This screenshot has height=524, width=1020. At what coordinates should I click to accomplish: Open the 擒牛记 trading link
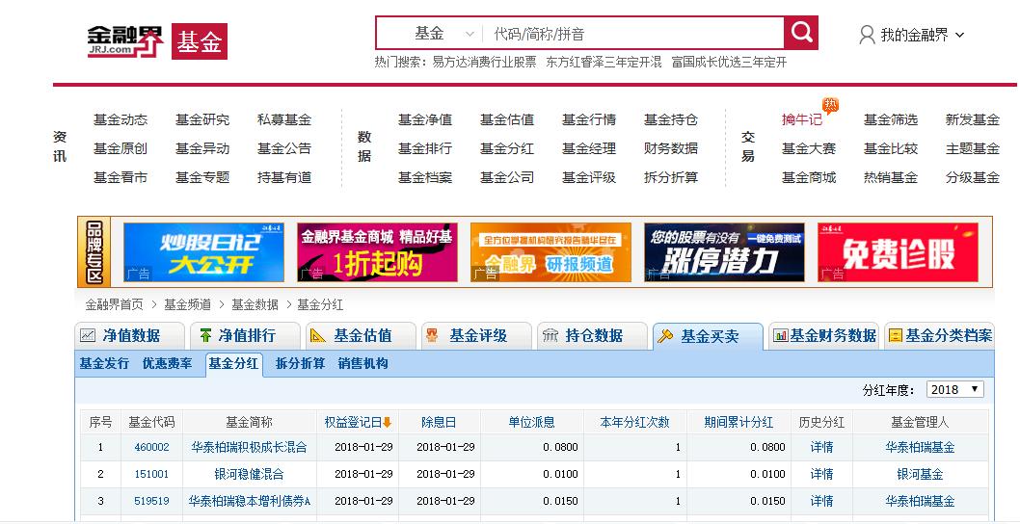(x=802, y=119)
